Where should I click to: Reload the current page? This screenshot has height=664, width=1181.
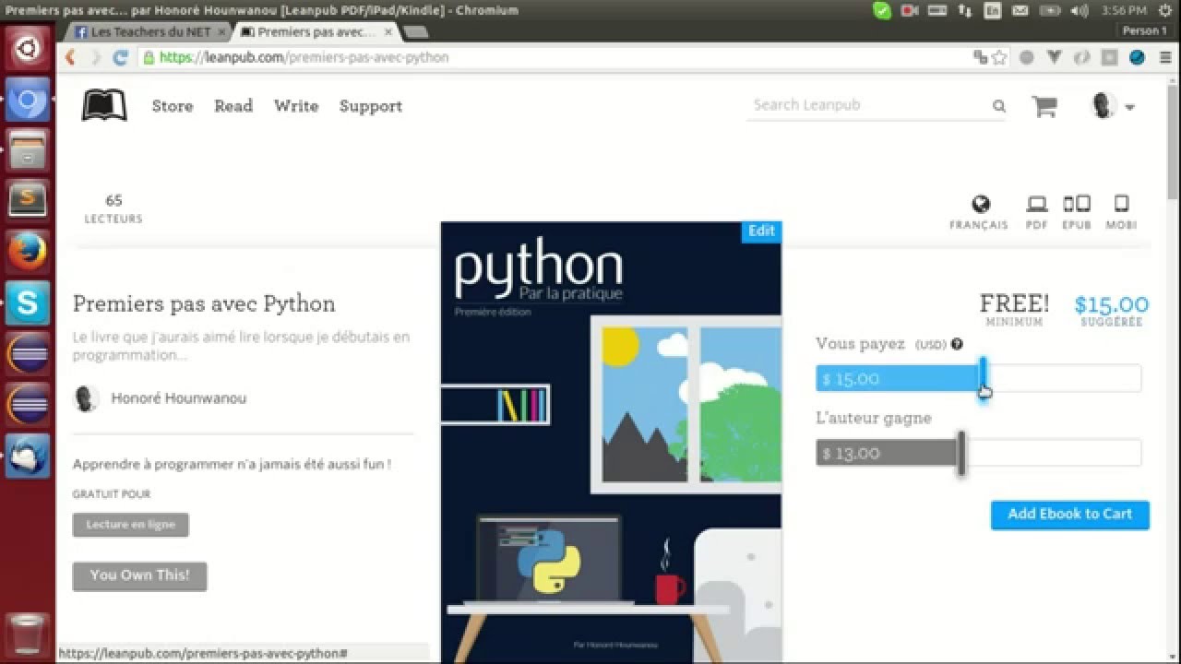pos(120,57)
